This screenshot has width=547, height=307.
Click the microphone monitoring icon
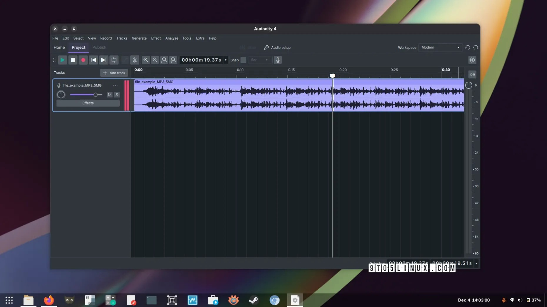[x=277, y=60]
